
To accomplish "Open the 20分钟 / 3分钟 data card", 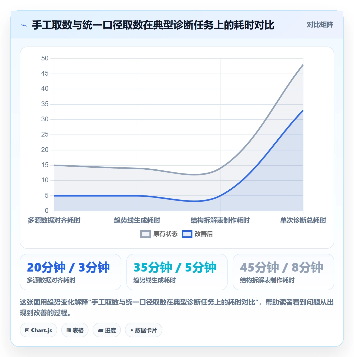I will (x=71, y=272).
